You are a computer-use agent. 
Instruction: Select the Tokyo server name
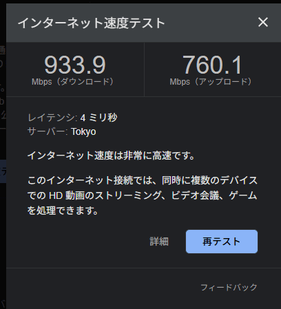pos(83,132)
